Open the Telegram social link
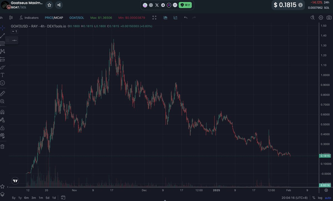The image size is (333, 201). [163, 5]
